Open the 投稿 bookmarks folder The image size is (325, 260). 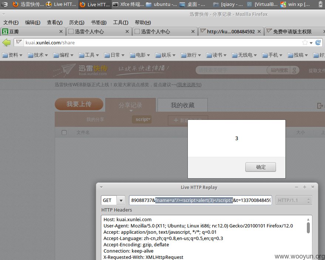(x=297, y=55)
